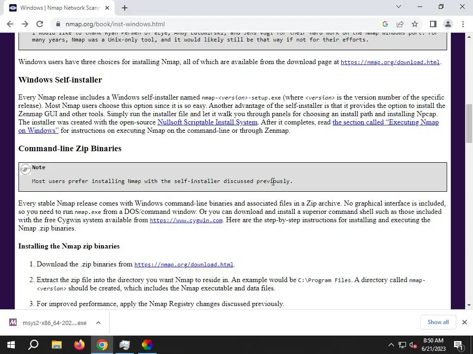This screenshot has height=354, width=473.
Task: View site information padlock icon
Action: click(58, 24)
